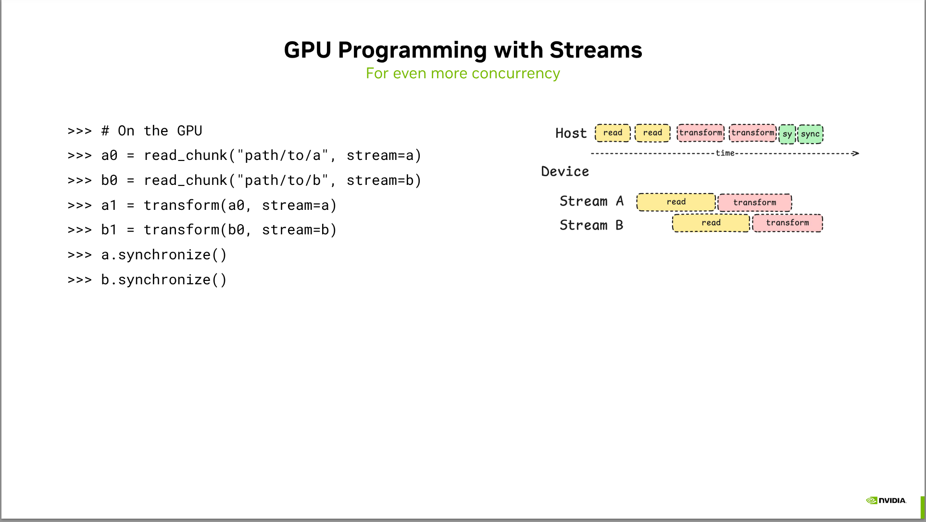Screen dimensions: 926x522
Task: Click the second pink Host transform box
Action: 752,133
